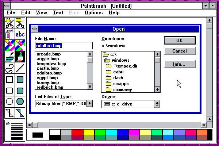219x146 pixels.
Task: Select the Brush tool
Action: pos(20,57)
